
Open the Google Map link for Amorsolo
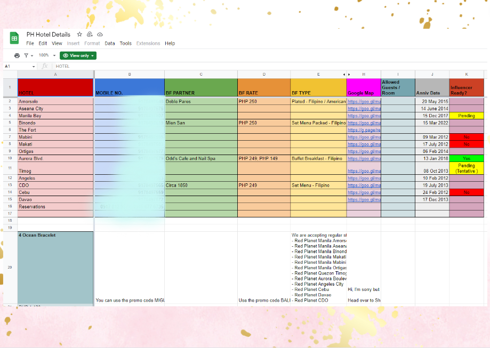coord(364,102)
